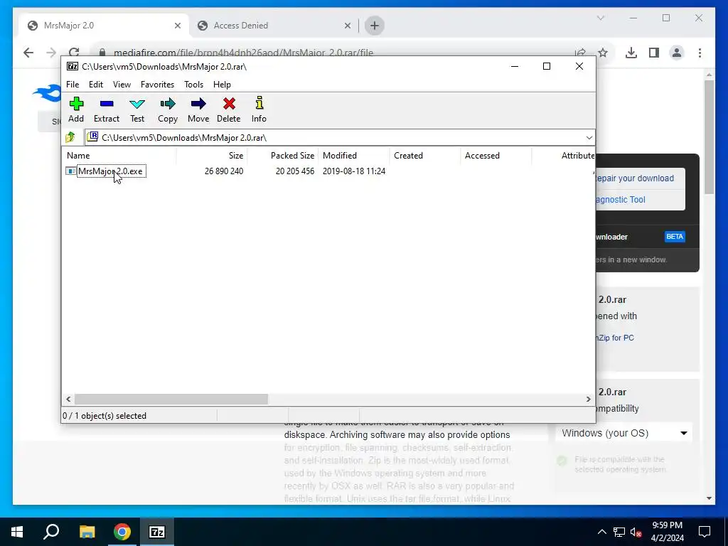The image size is (728, 546).
Task: Close the MrsMajor 2.0 tab
Action: click(x=177, y=26)
